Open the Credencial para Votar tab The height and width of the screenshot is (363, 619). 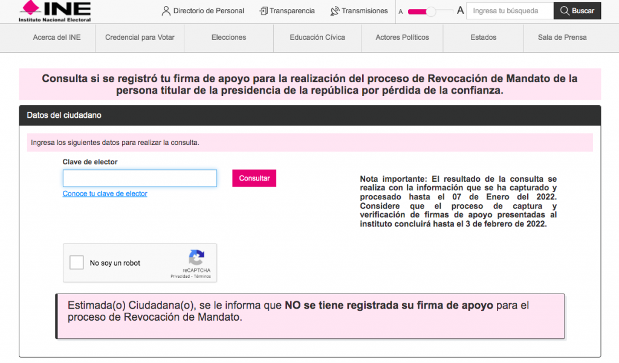139,37
